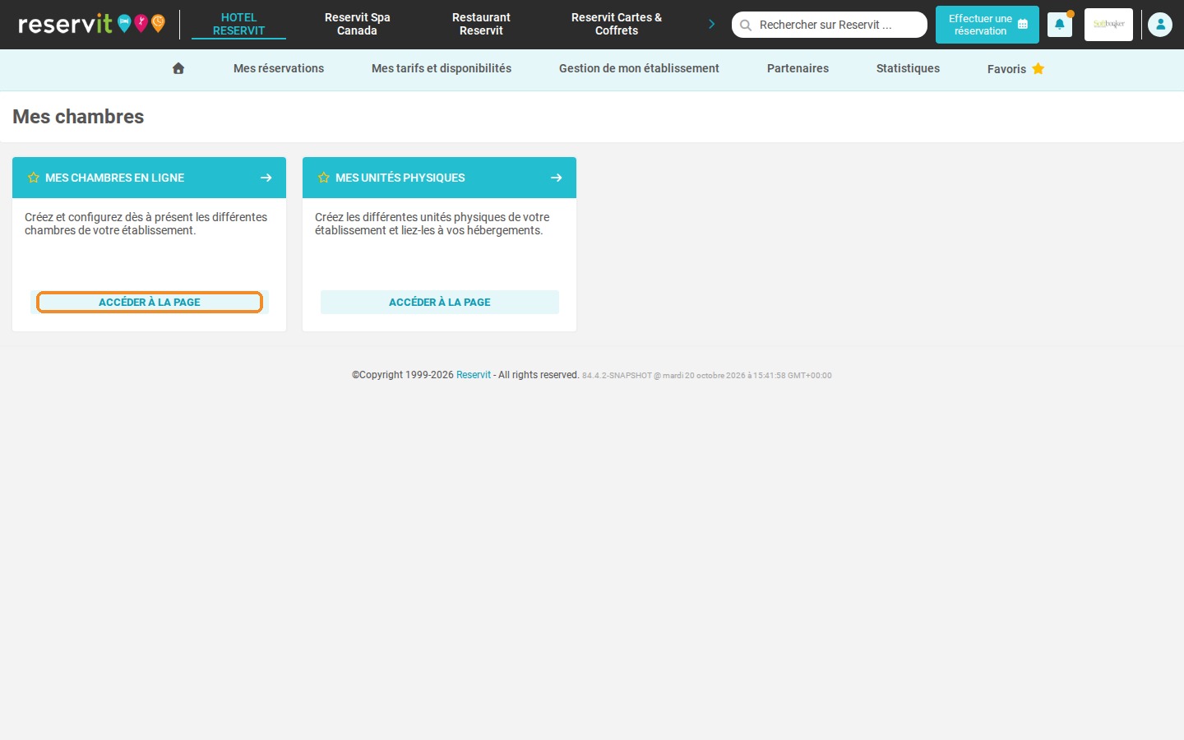Focus the Rechercher sur Reservit search field

coord(830,25)
